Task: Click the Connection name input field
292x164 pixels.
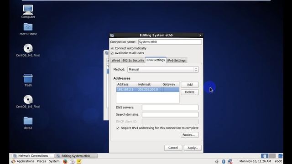Action: 170,42
